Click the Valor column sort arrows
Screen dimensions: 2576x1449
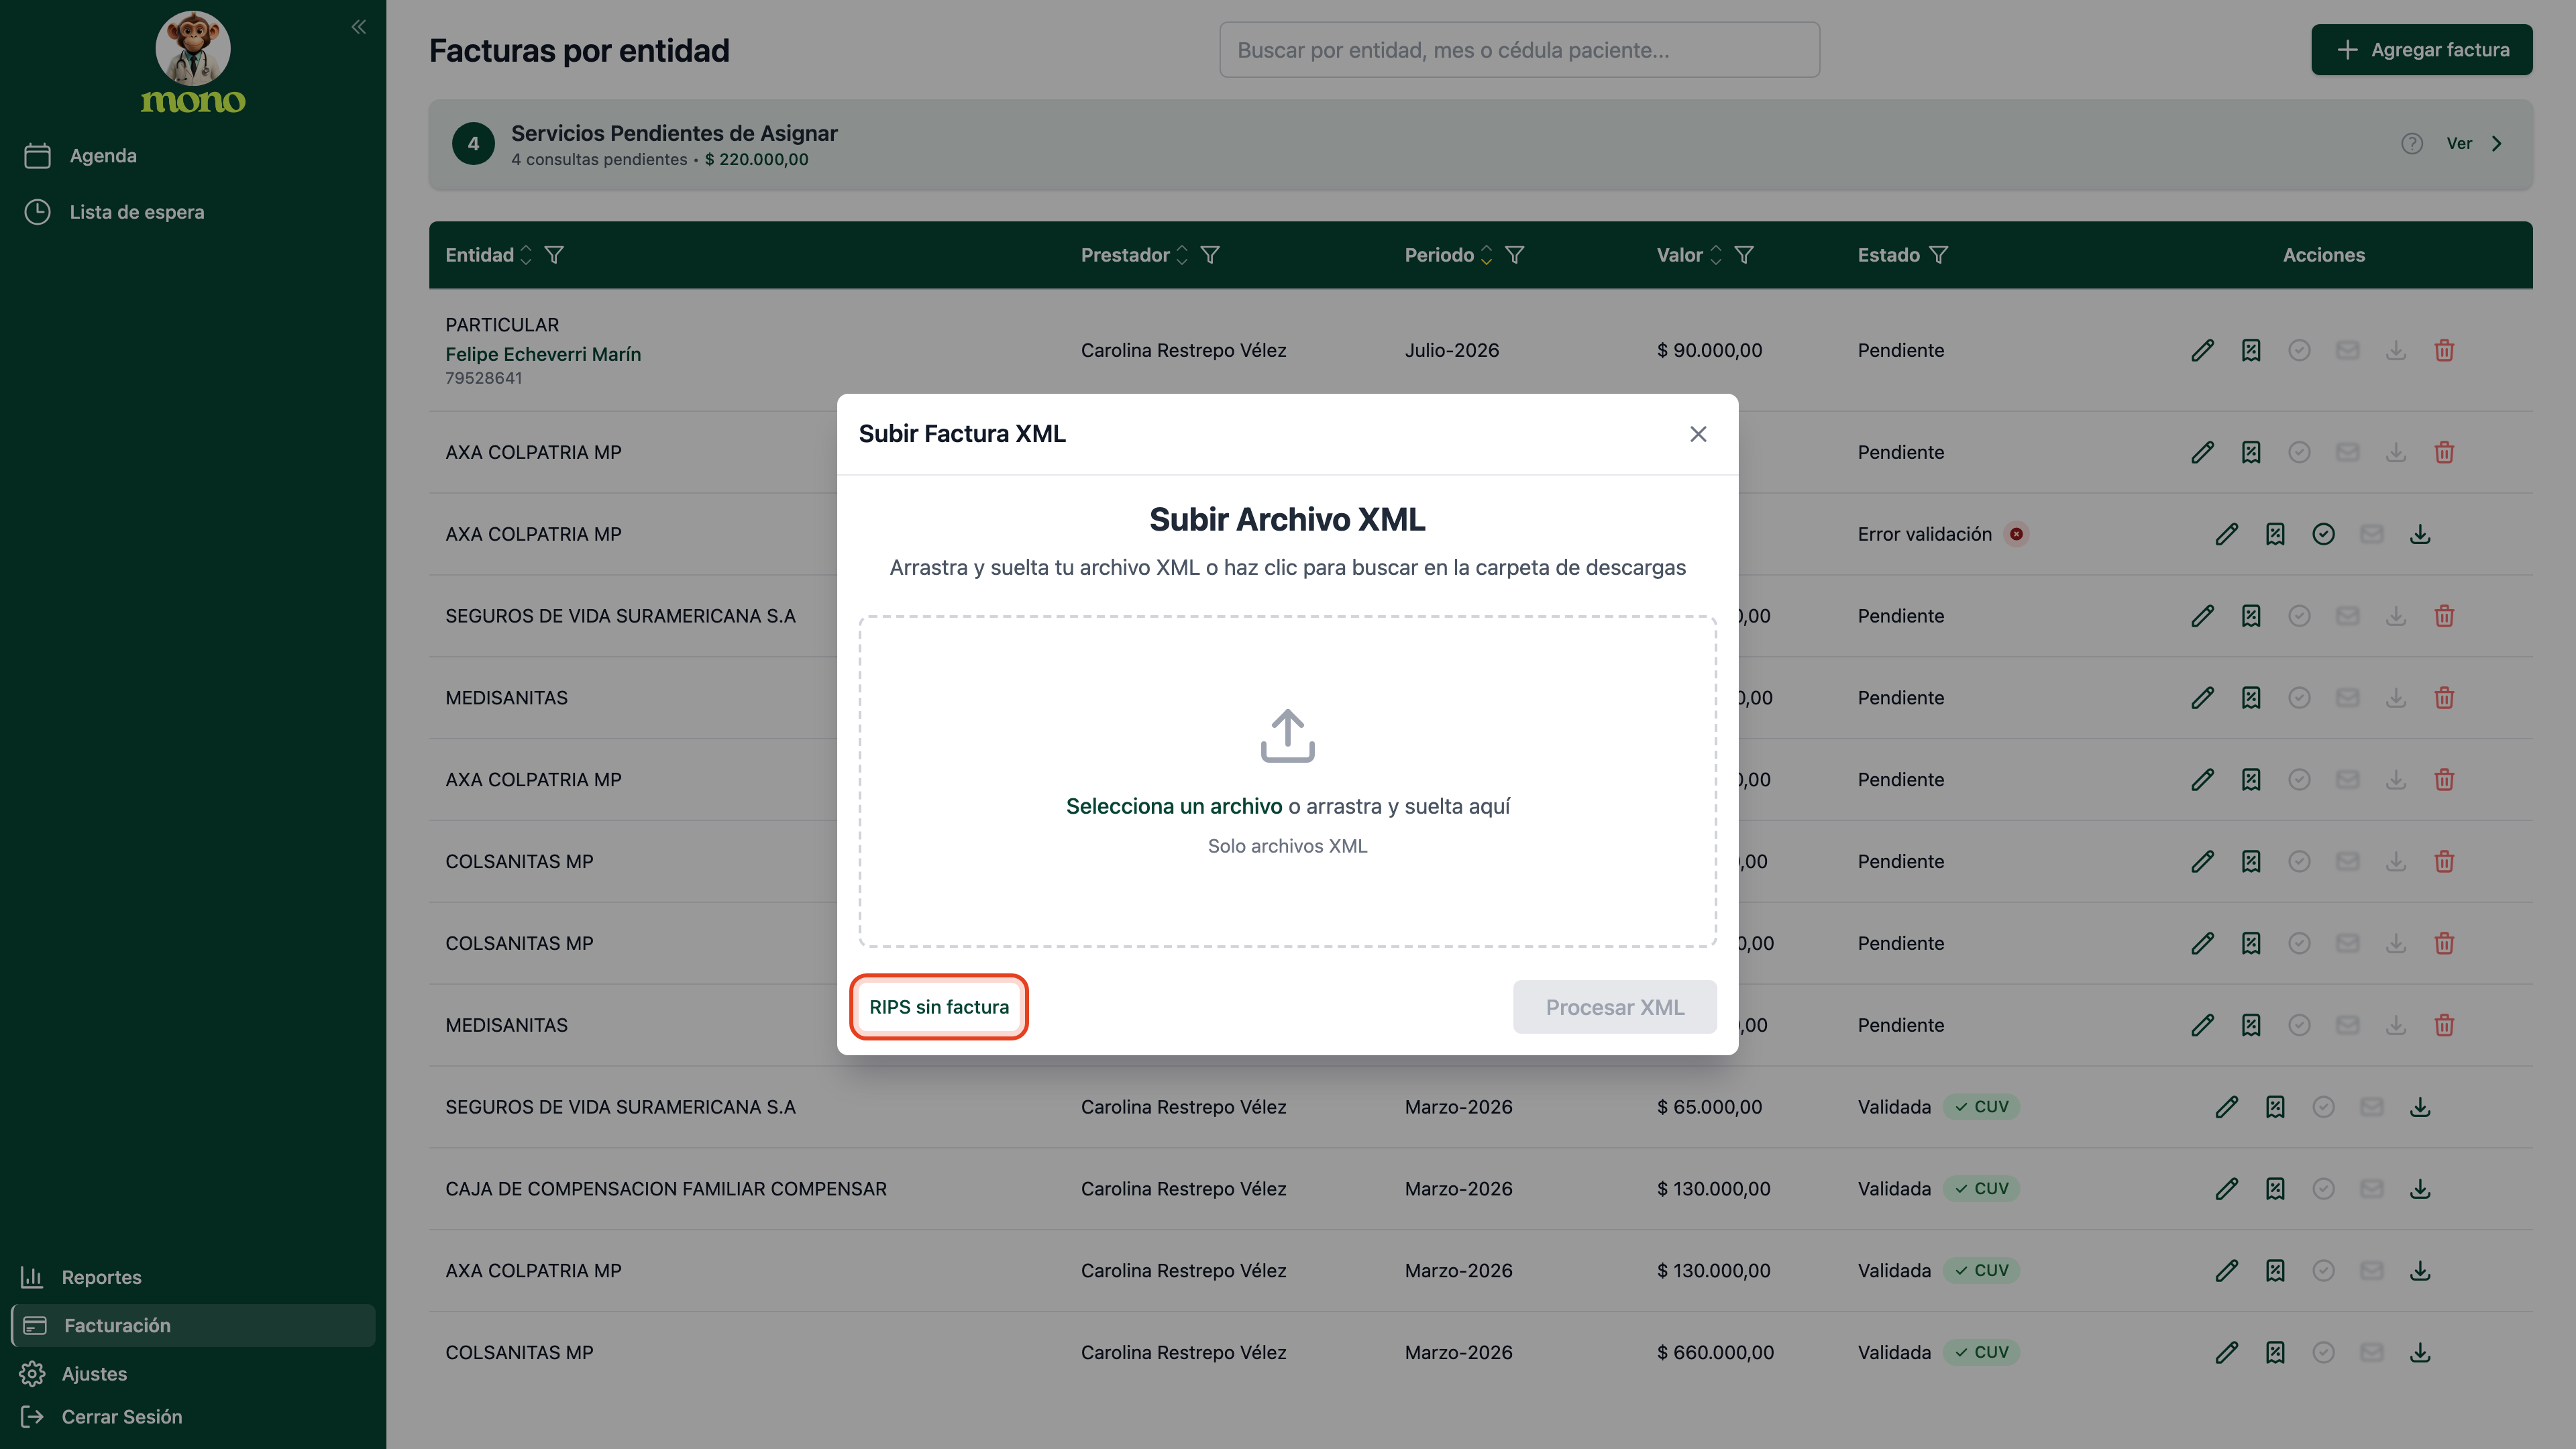1716,255
